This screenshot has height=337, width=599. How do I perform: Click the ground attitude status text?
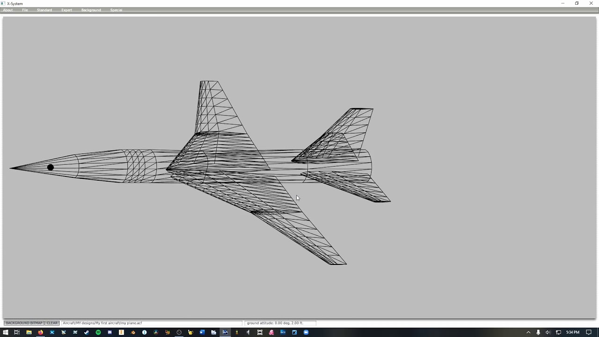point(275,323)
